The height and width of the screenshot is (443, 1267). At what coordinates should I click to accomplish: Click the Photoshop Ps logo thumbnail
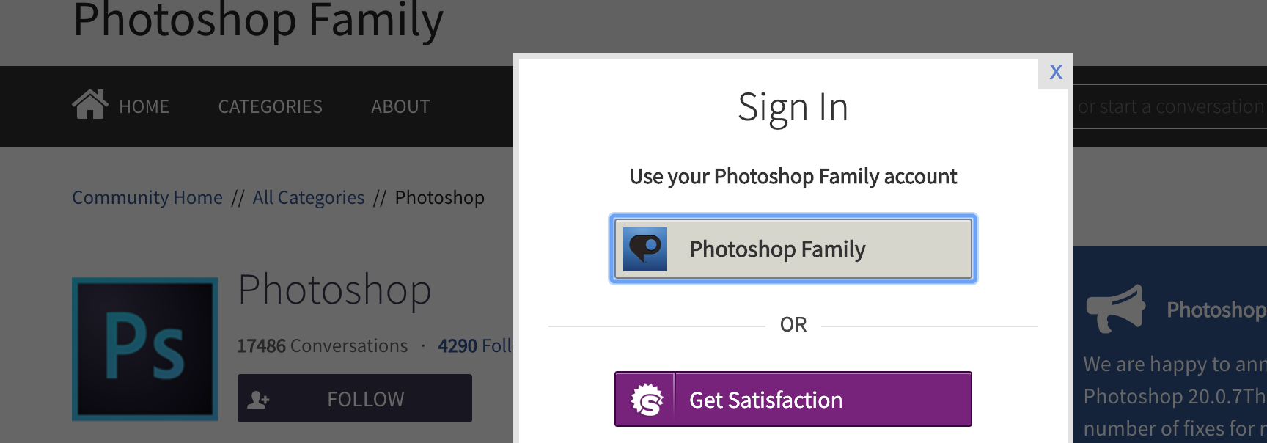click(145, 348)
